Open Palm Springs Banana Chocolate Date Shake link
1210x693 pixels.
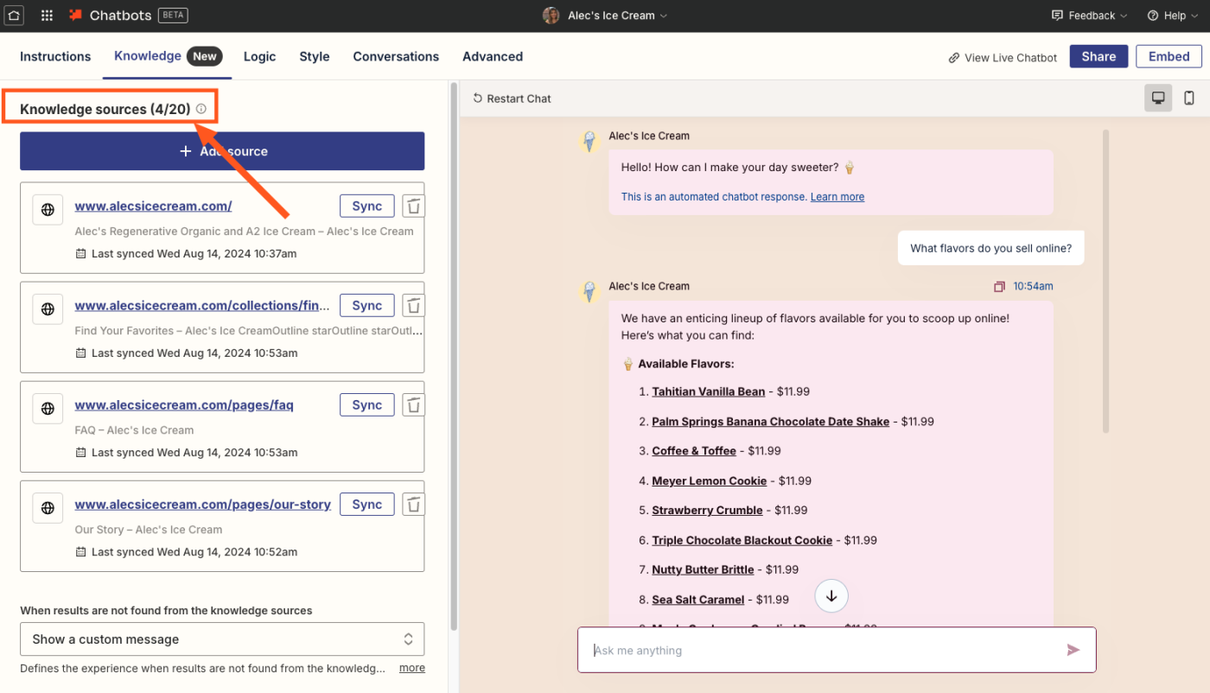771,422
